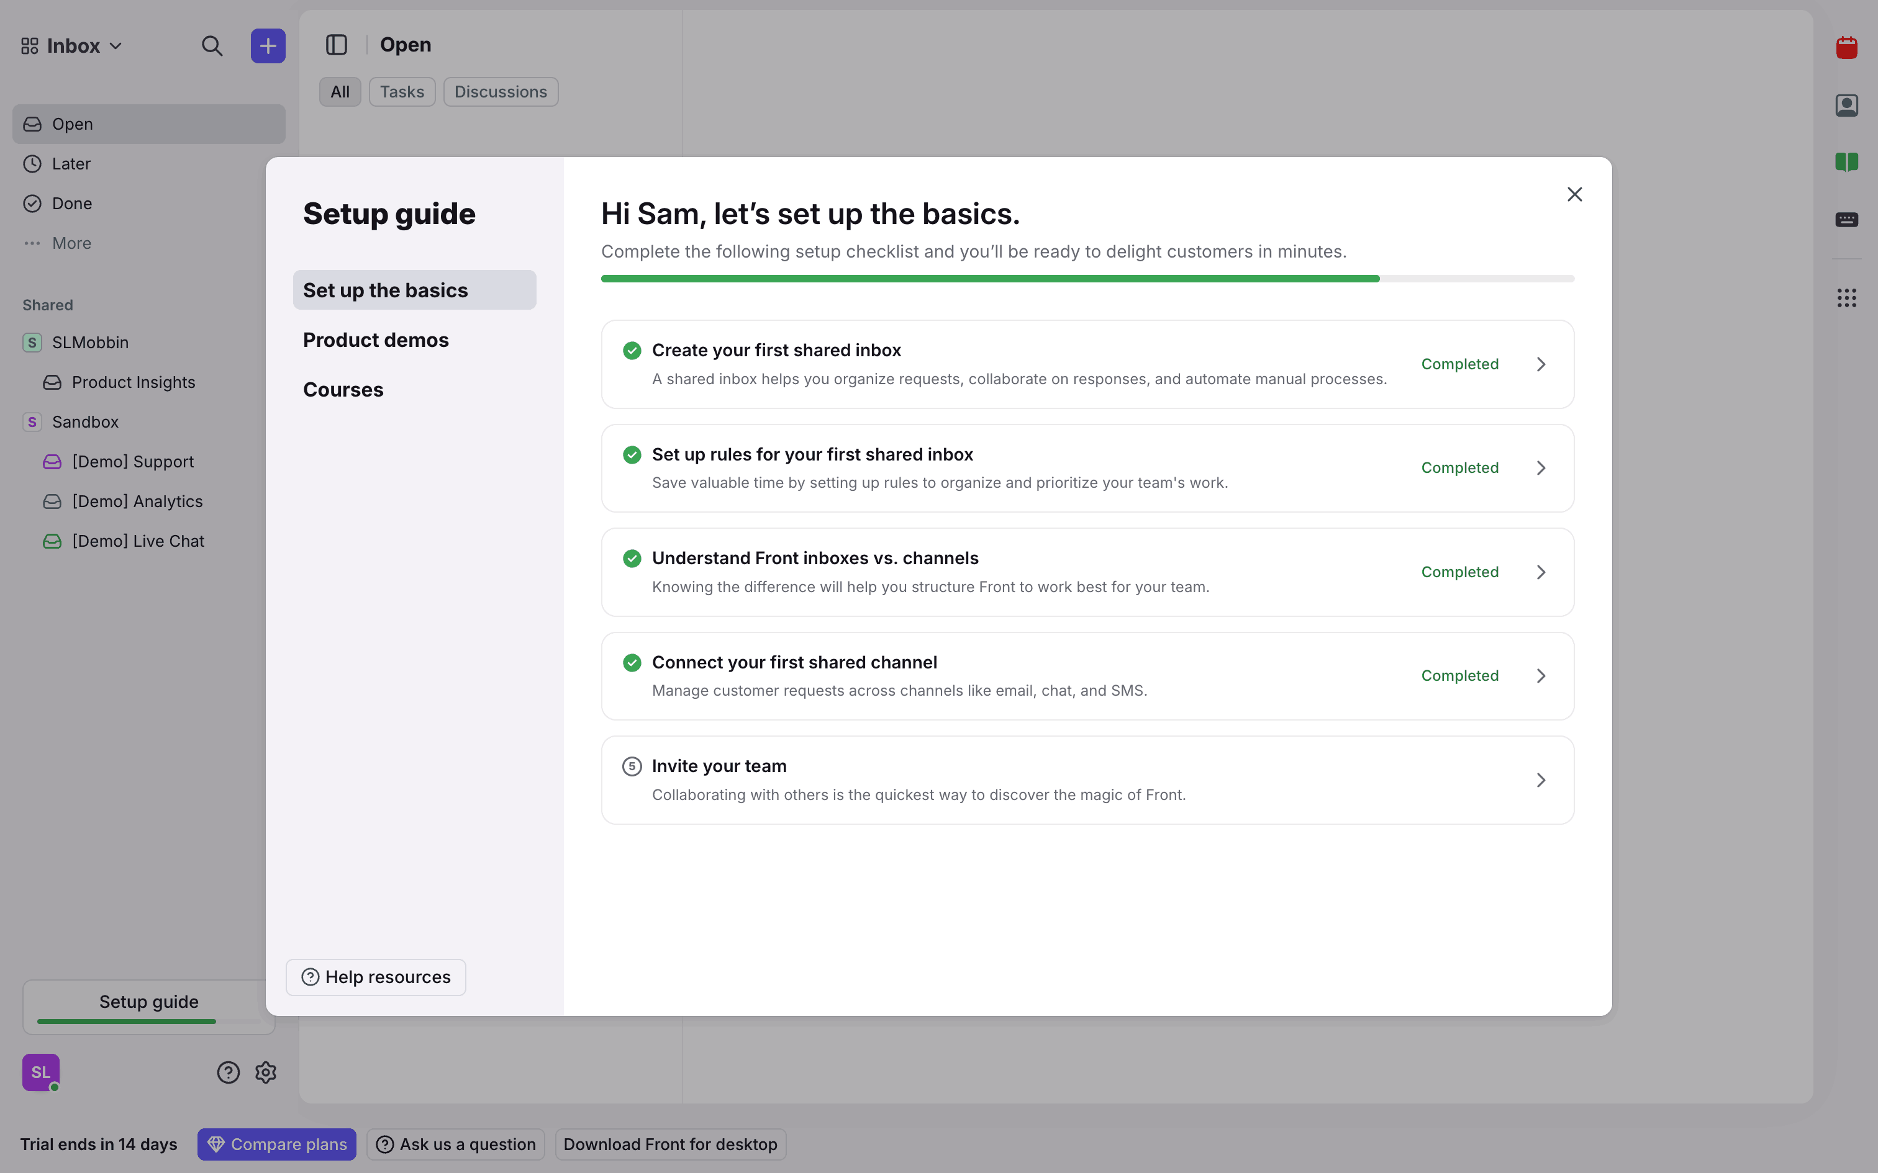Click the search magnifier icon
Viewport: 1878px width, 1173px height.
(x=212, y=46)
